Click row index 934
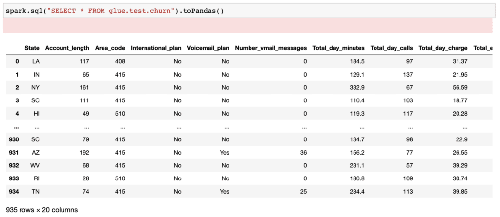This screenshot has width=500, height=217. point(15,192)
